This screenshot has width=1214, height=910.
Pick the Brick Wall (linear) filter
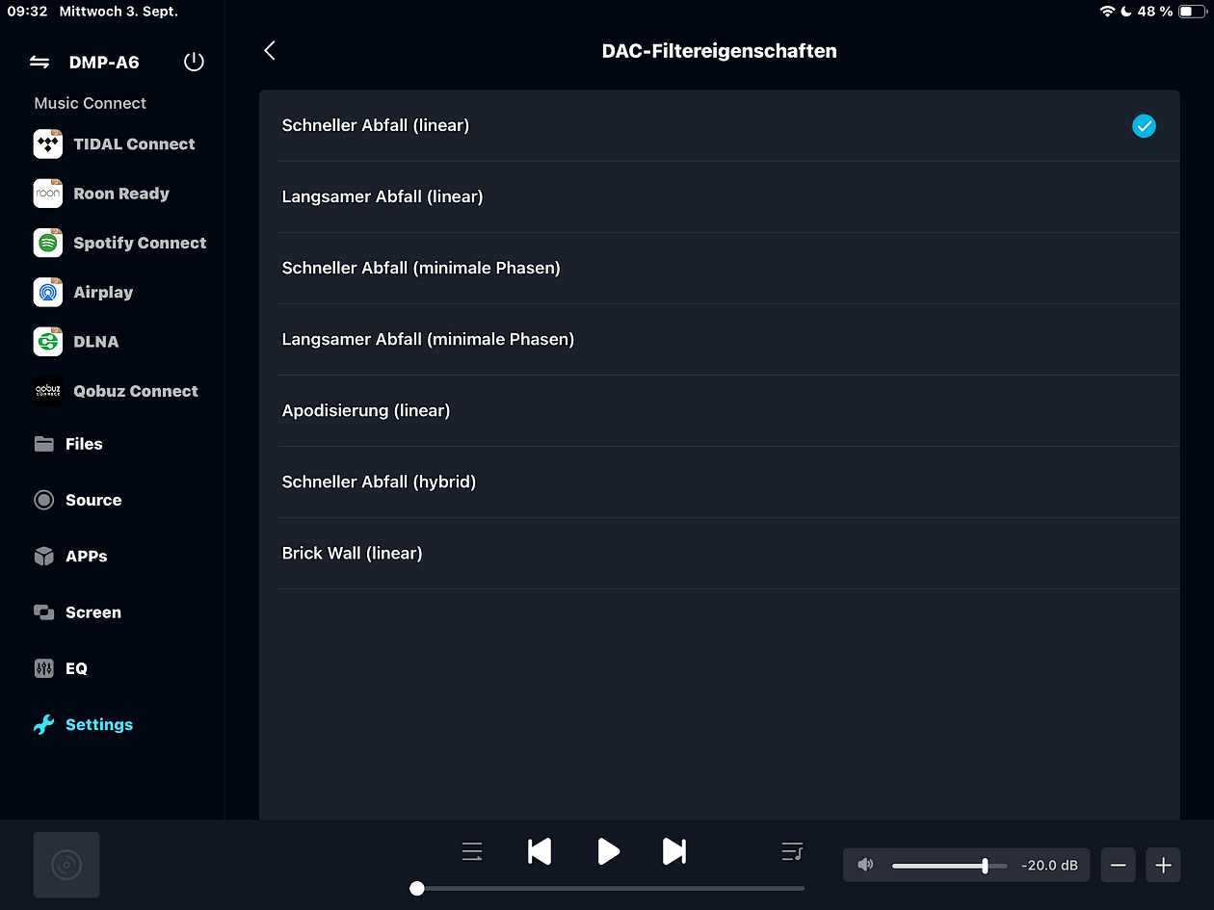click(x=352, y=553)
